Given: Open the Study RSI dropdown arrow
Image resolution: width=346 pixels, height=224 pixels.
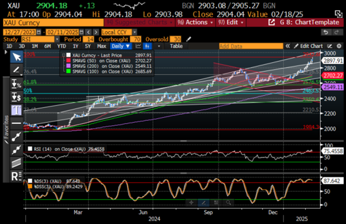Looking at the screenshot, I should [x=57, y=39].
